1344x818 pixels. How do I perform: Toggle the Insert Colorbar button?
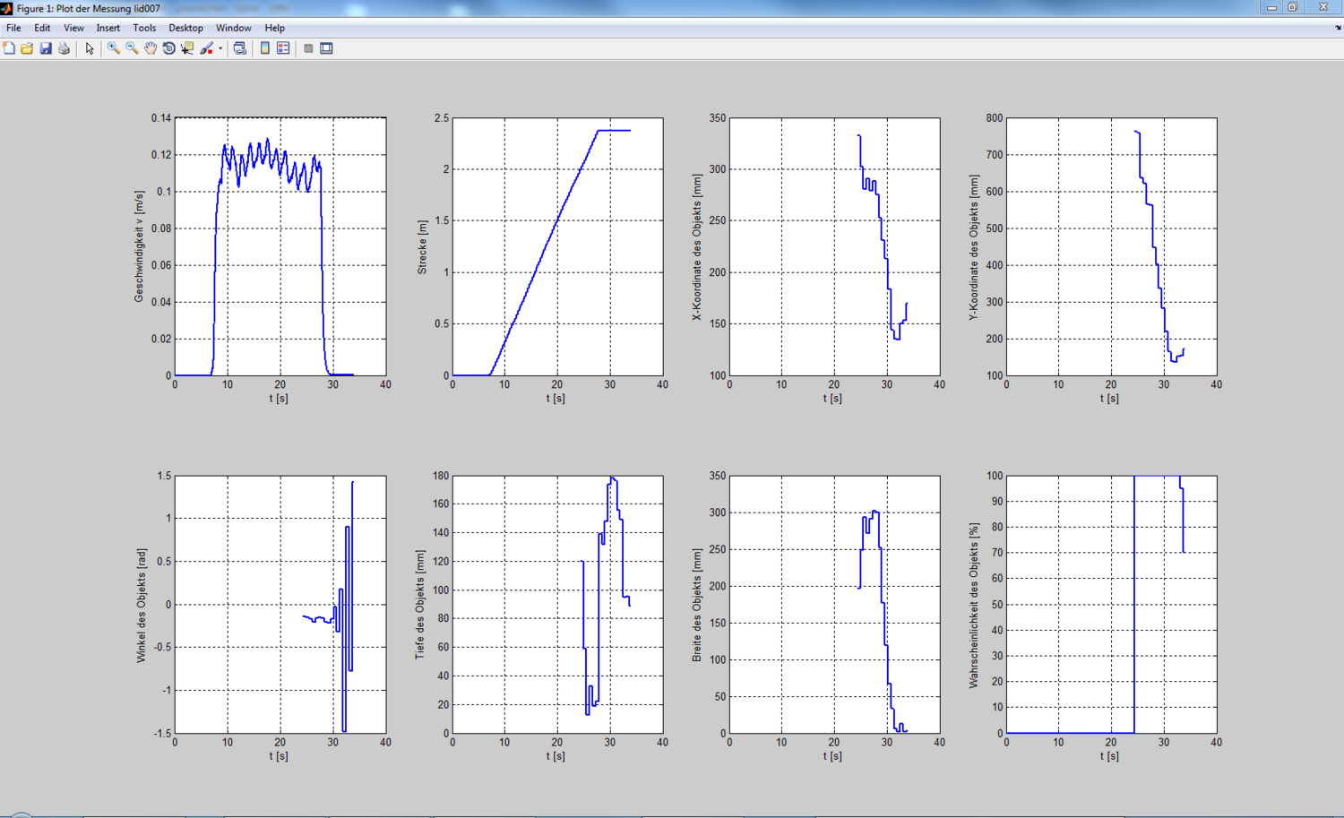point(265,48)
